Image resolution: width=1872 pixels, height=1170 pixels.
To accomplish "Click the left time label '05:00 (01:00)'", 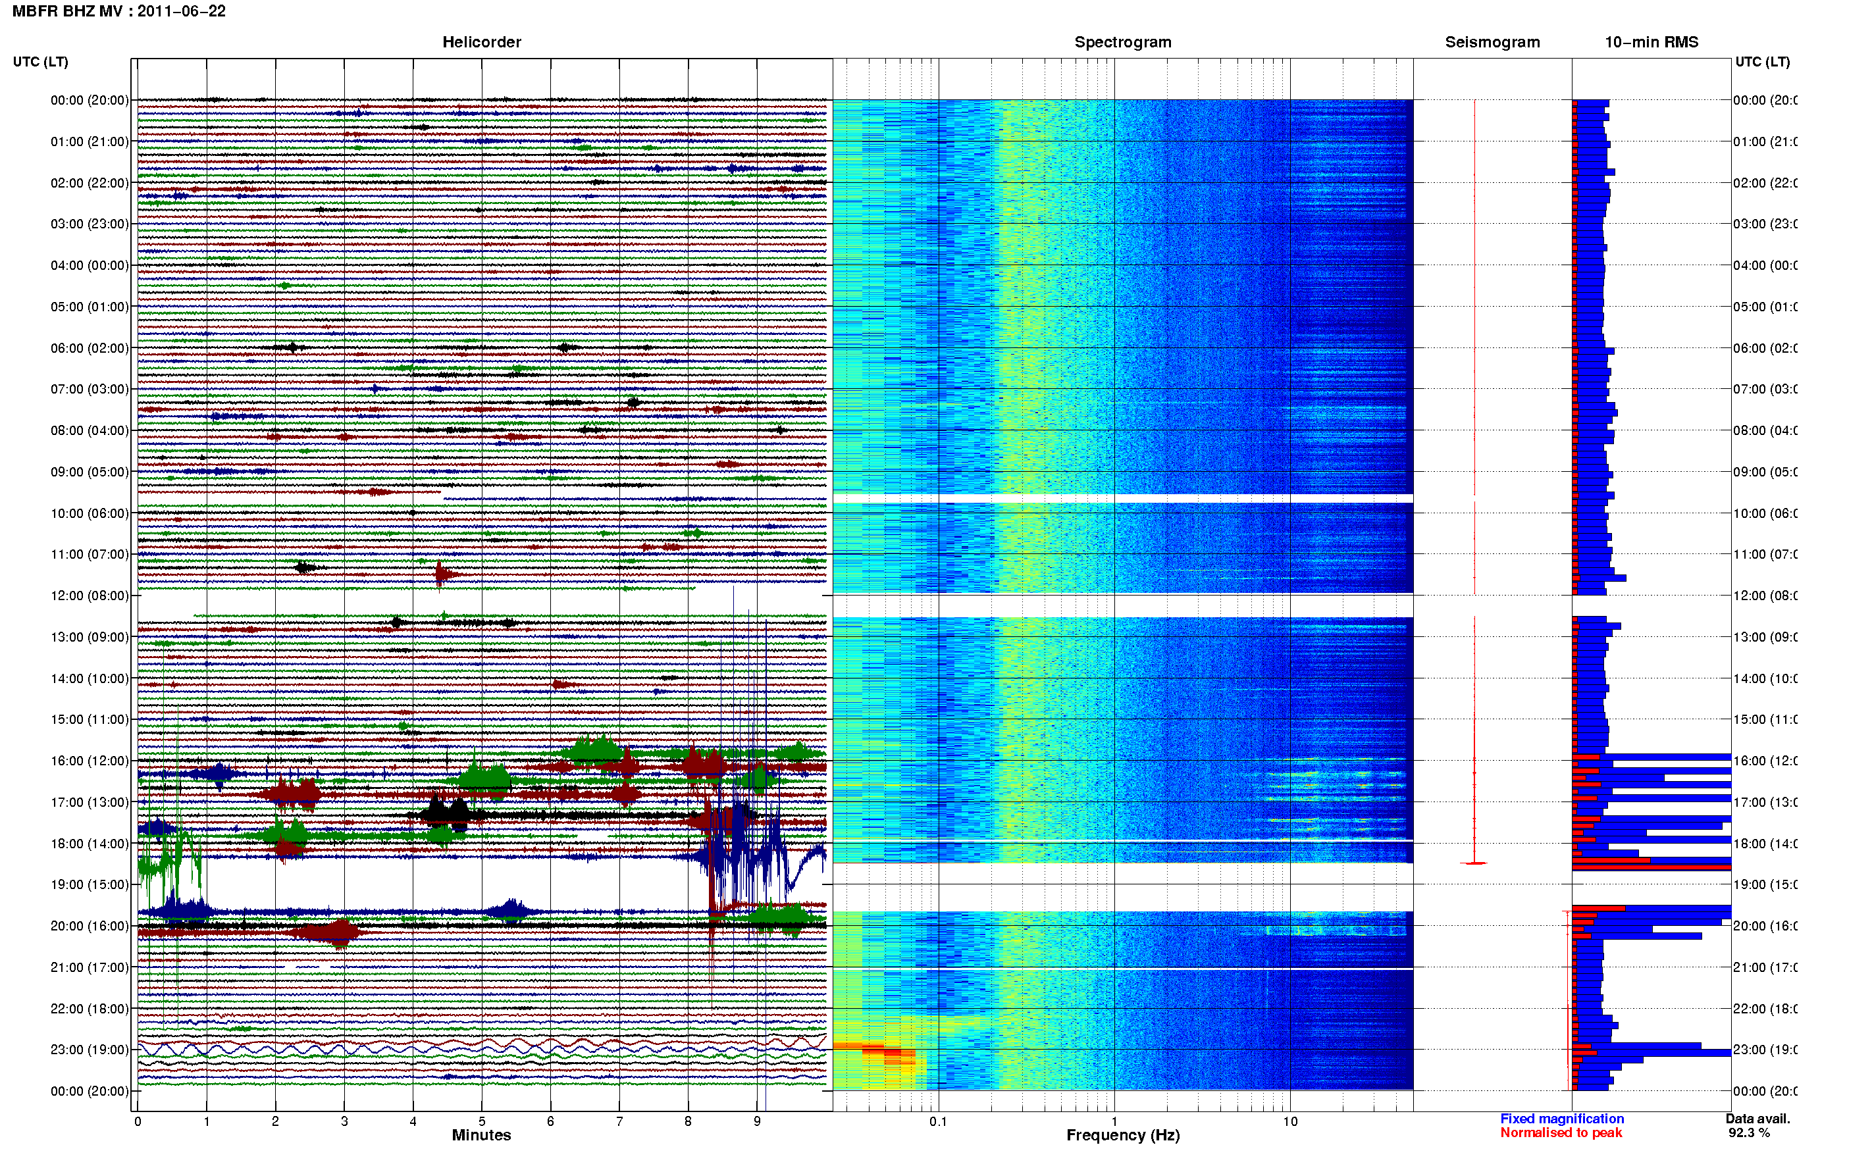I will tap(90, 307).
